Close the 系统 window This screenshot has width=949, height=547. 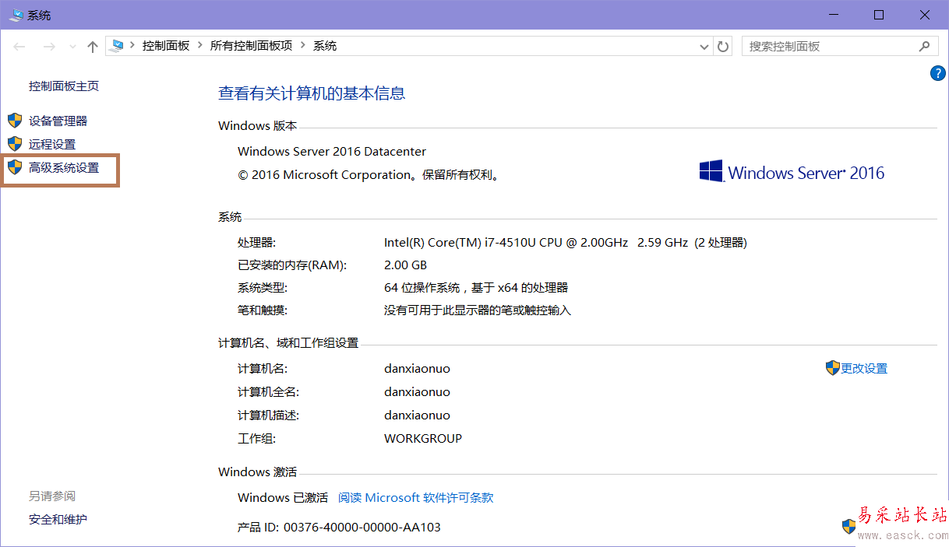925,15
